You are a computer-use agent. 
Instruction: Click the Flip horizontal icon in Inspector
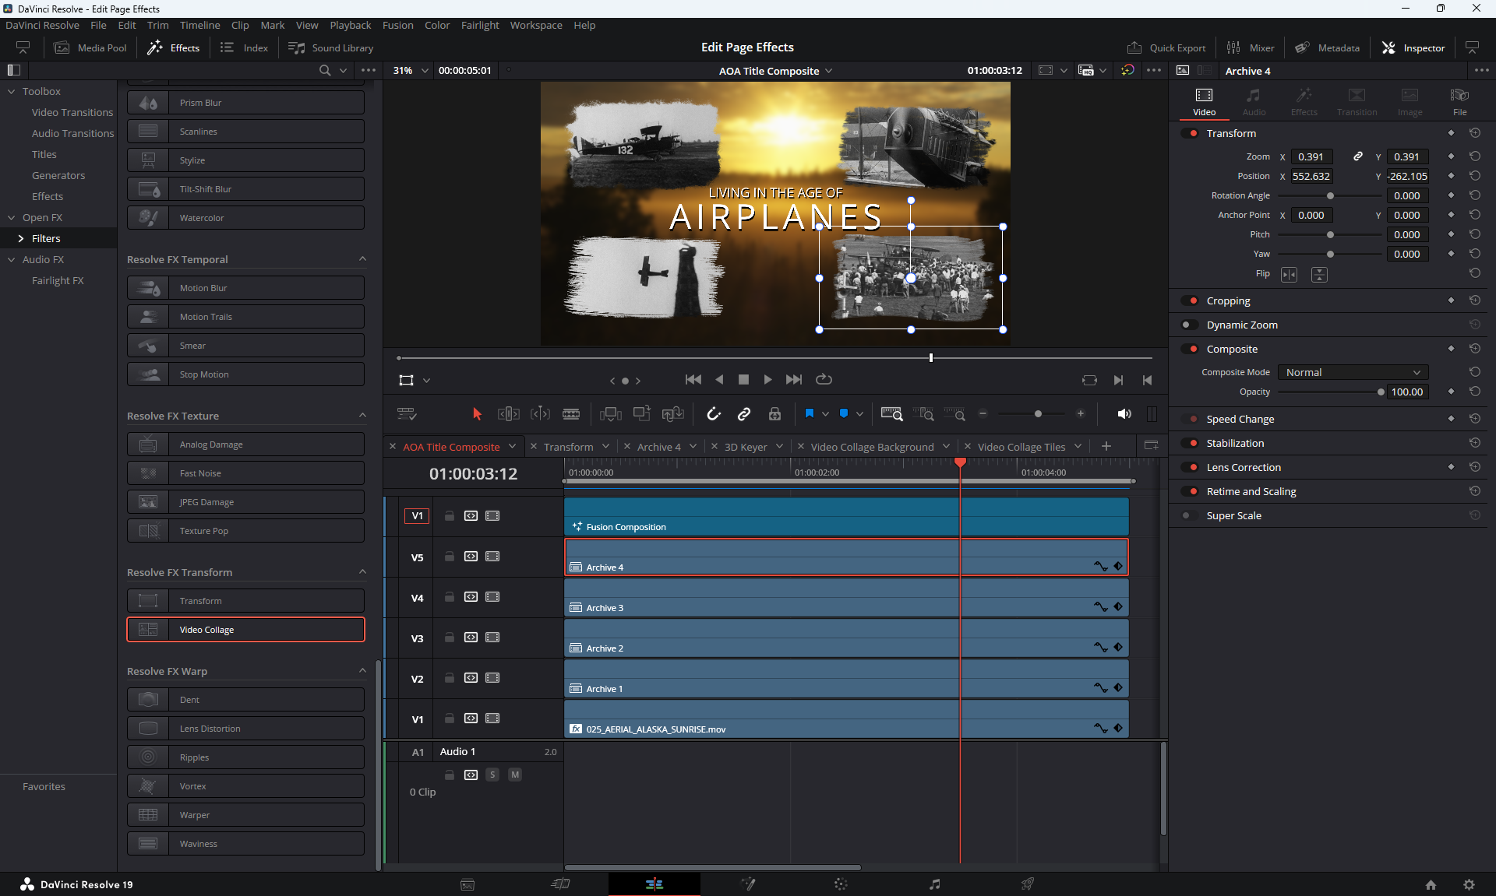coord(1290,274)
